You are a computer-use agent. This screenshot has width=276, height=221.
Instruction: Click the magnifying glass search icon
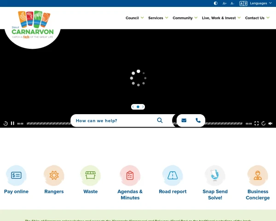160,120
